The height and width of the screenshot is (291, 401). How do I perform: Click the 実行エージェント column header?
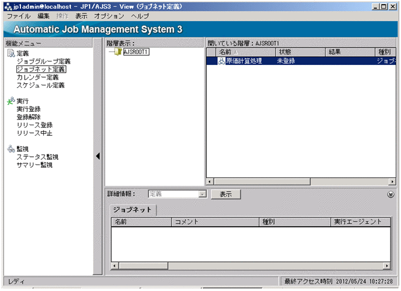pyautogui.click(x=361, y=222)
